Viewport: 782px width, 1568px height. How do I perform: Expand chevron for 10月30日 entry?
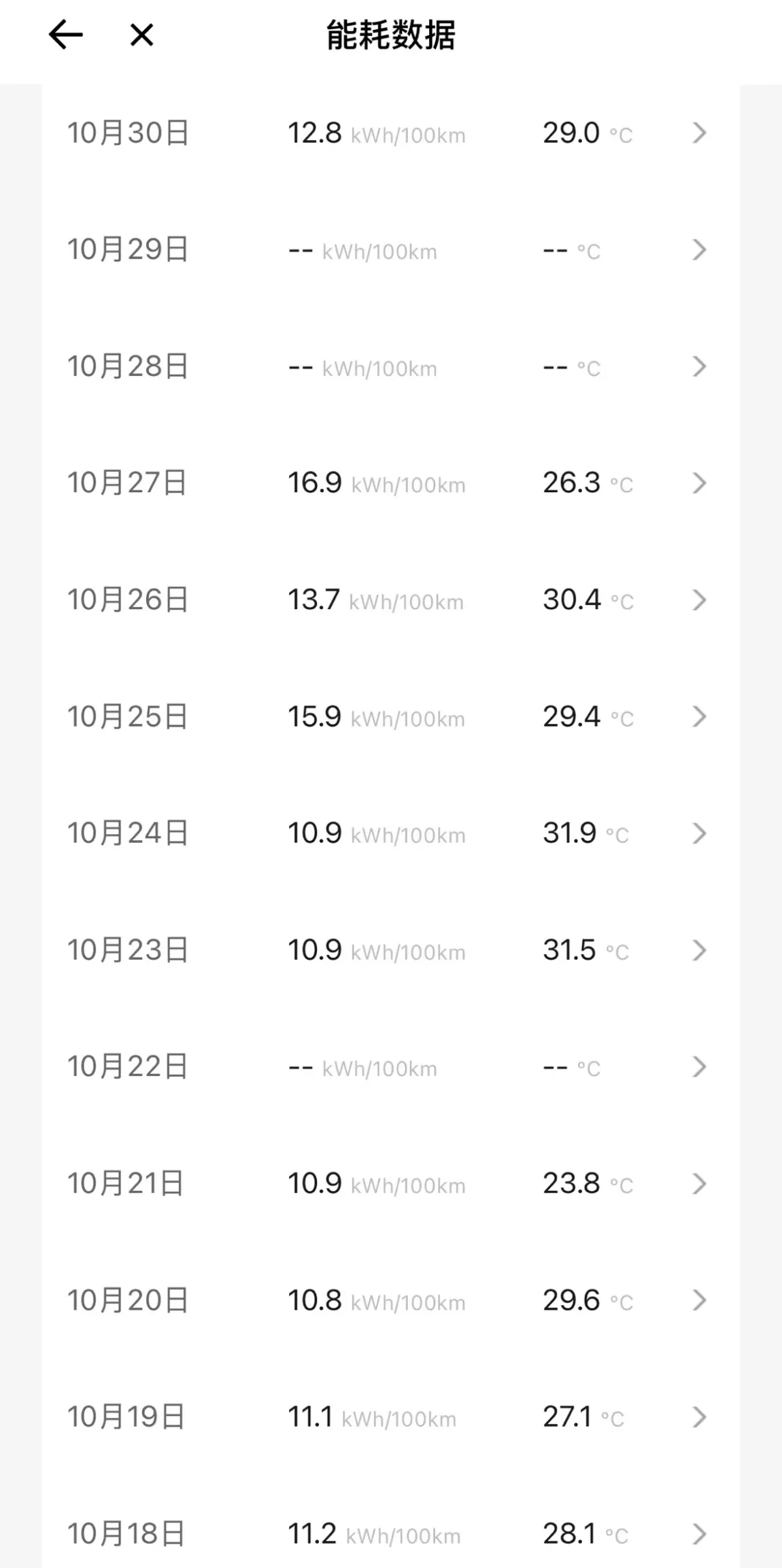[699, 133]
